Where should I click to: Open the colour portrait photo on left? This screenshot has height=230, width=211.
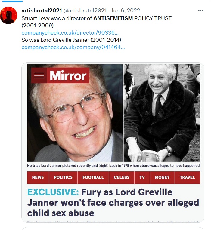75,113
